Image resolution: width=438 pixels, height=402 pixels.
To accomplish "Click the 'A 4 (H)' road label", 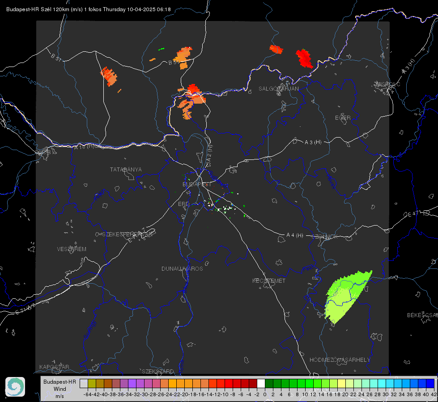I will pos(295,235).
